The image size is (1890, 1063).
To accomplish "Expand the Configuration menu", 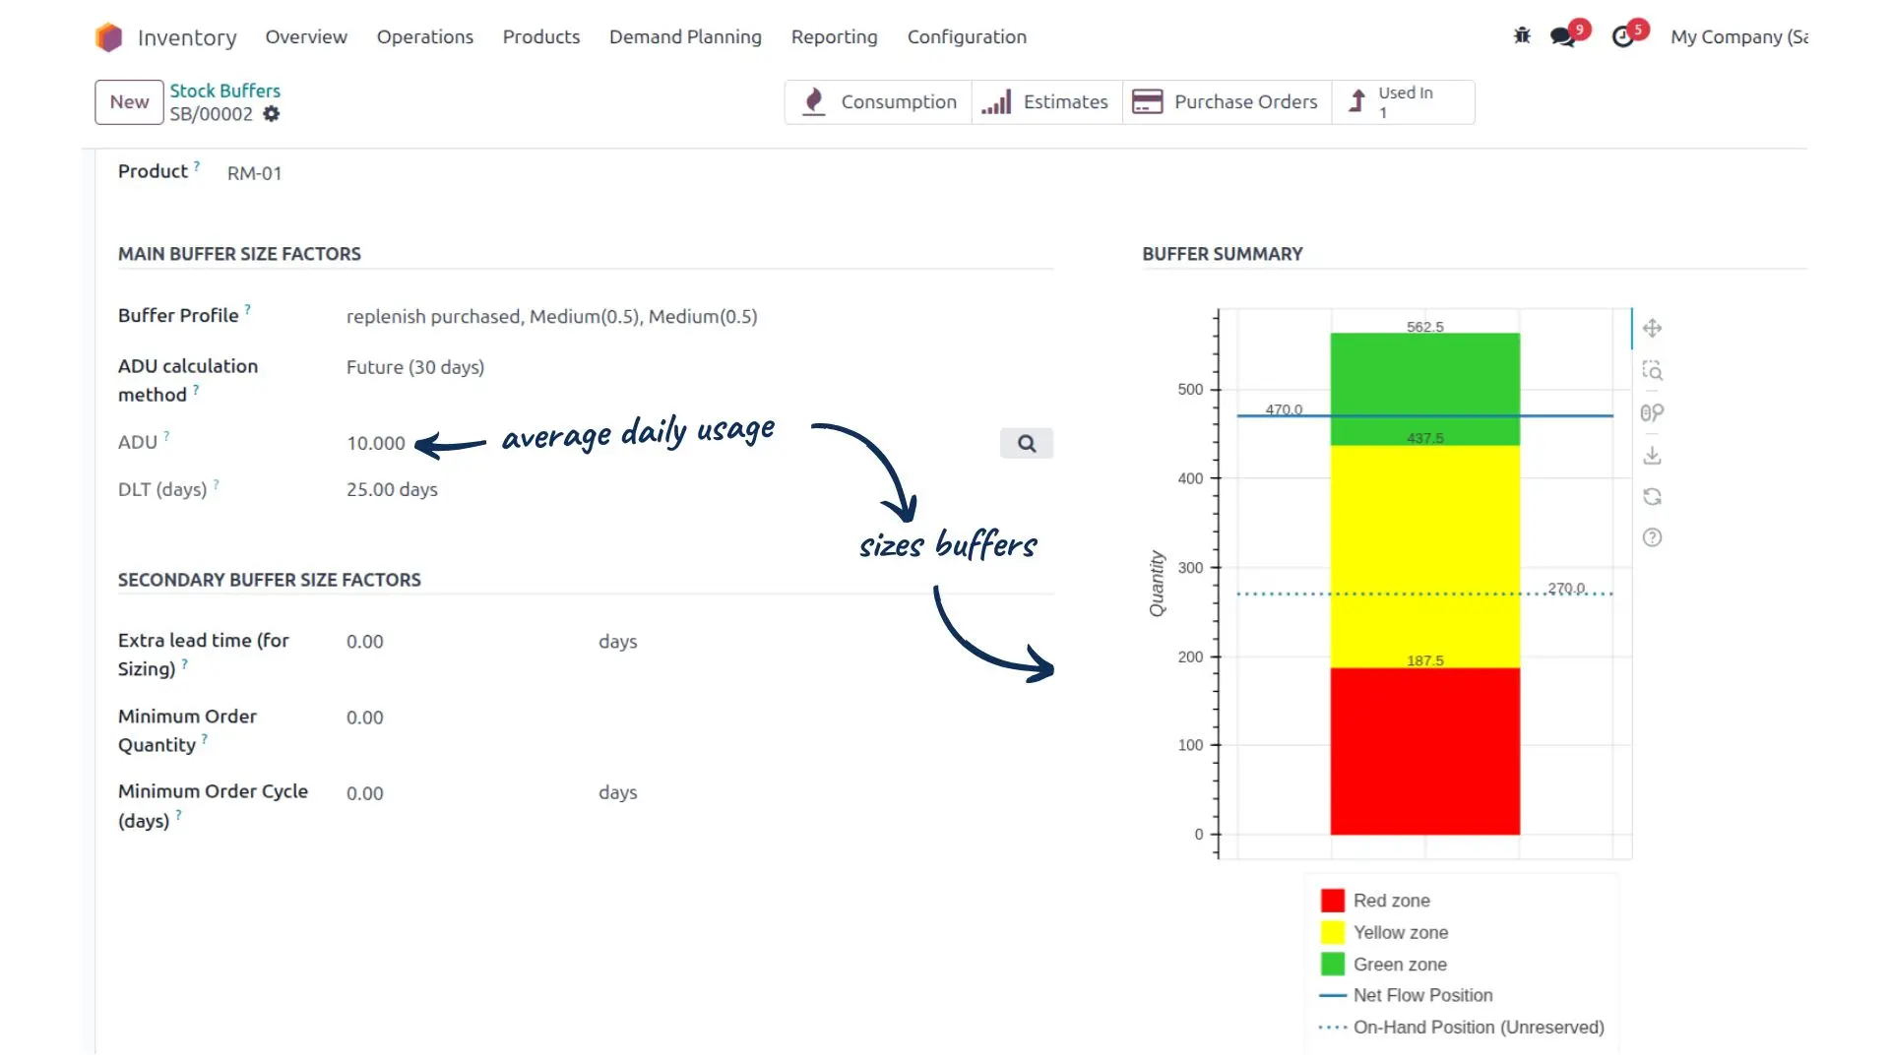I will (x=966, y=37).
